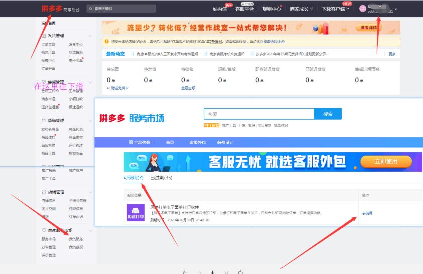Collapse the 店铺管理 section chevron
Viewport: 423px width, 274px height.
(x=90, y=192)
